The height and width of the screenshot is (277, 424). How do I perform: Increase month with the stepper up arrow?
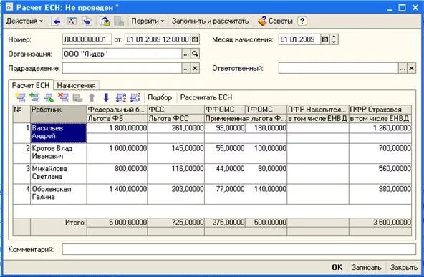coord(334,37)
